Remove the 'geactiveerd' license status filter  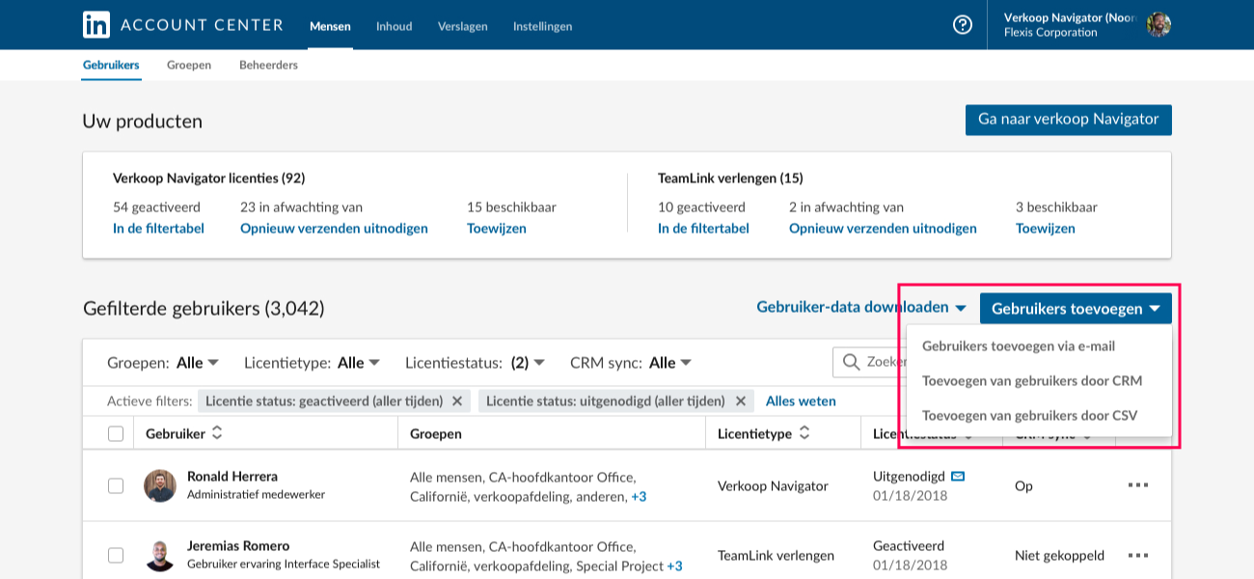(x=457, y=400)
